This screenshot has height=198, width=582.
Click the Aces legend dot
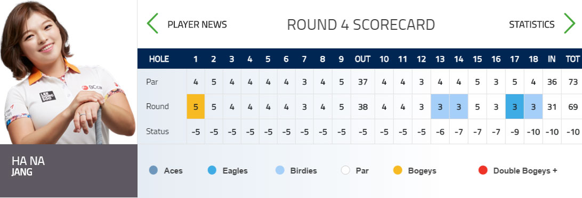point(153,170)
